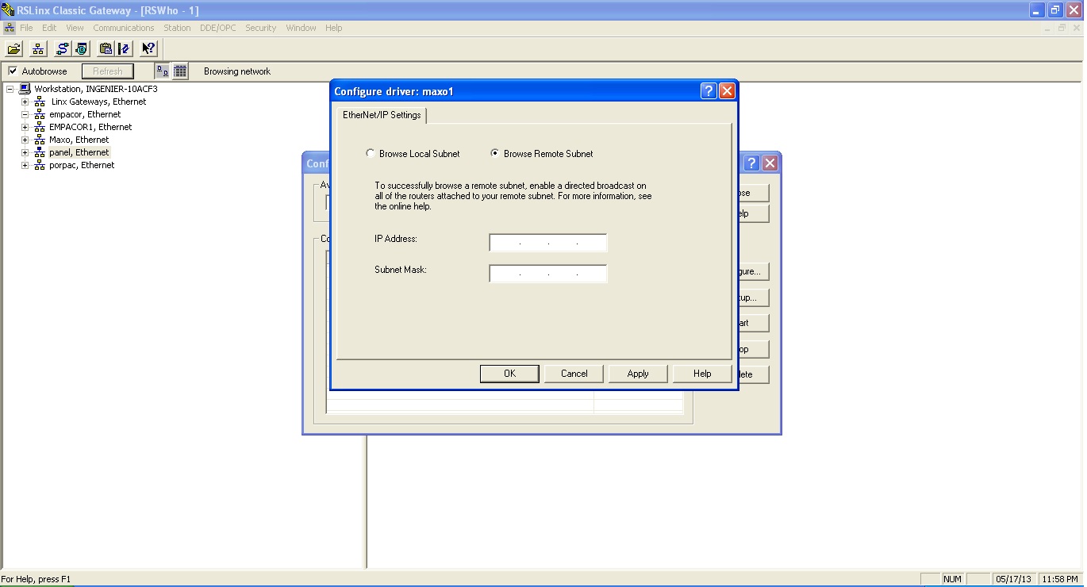Viewport: 1087px width, 587px height.
Task: Close the background Configure Drivers window
Action: tap(770, 163)
